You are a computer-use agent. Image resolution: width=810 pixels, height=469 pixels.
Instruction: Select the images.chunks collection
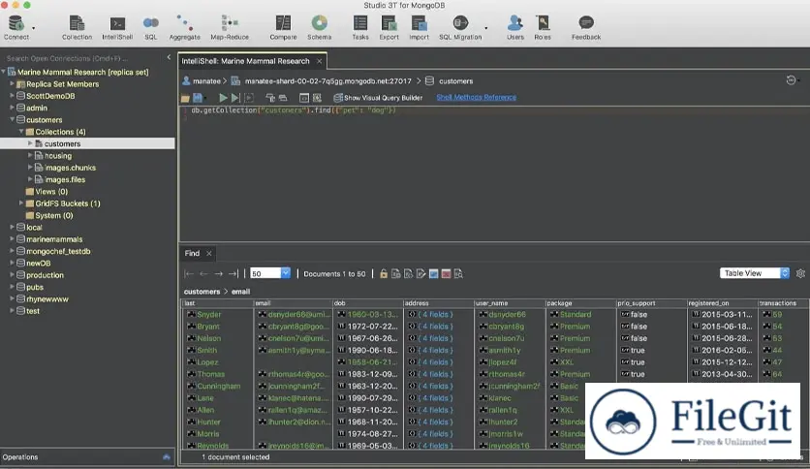point(70,168)
